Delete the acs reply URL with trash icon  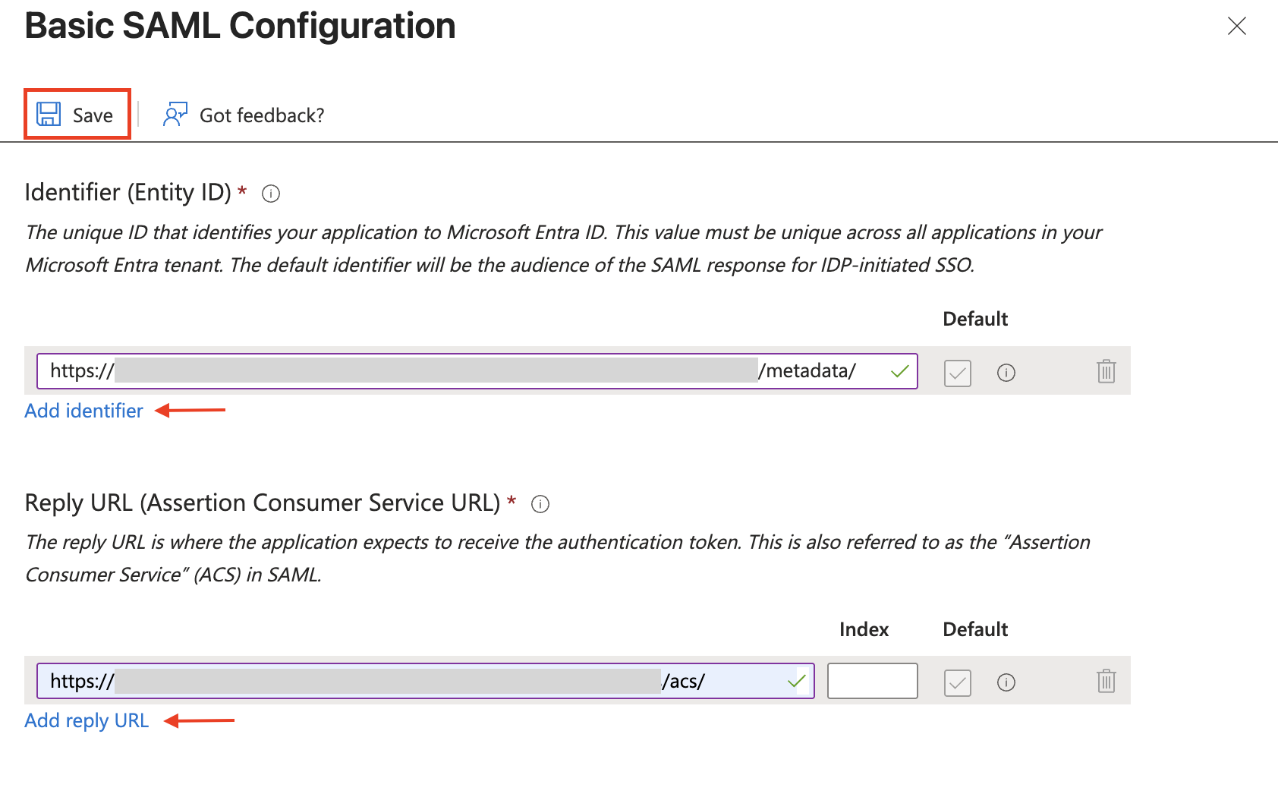1106,682
